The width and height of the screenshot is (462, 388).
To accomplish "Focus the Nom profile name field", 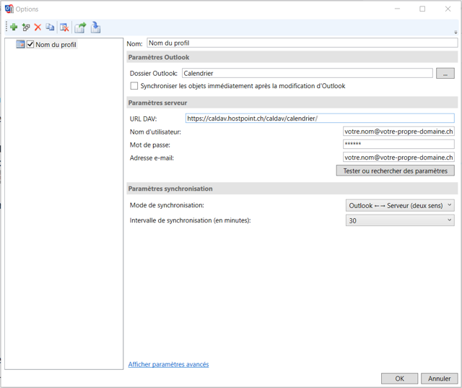I will [302, 43].
